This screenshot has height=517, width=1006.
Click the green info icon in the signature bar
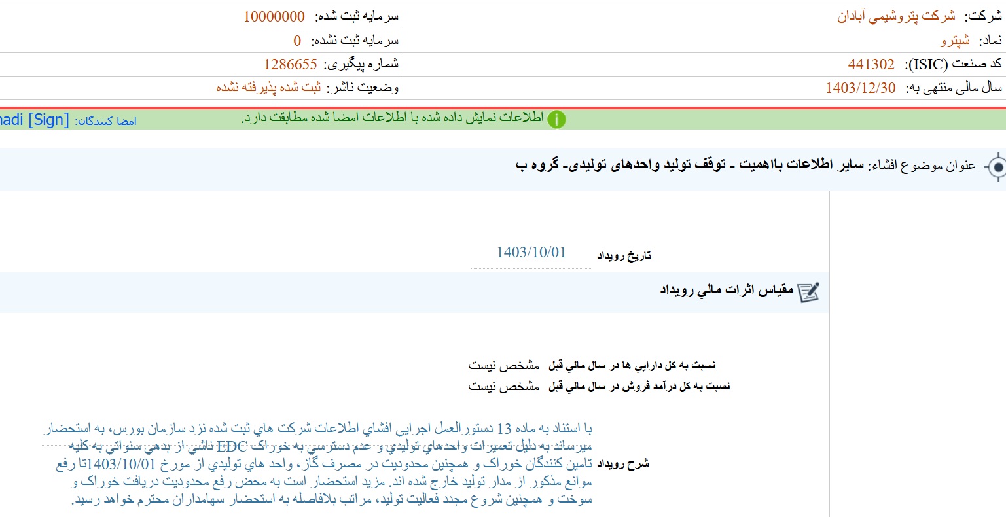[x=556, y=119]
